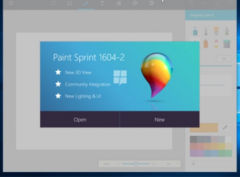Activate the eyedropper color picker
Screen dimensions: 240x177
click(x=225, y=127)
